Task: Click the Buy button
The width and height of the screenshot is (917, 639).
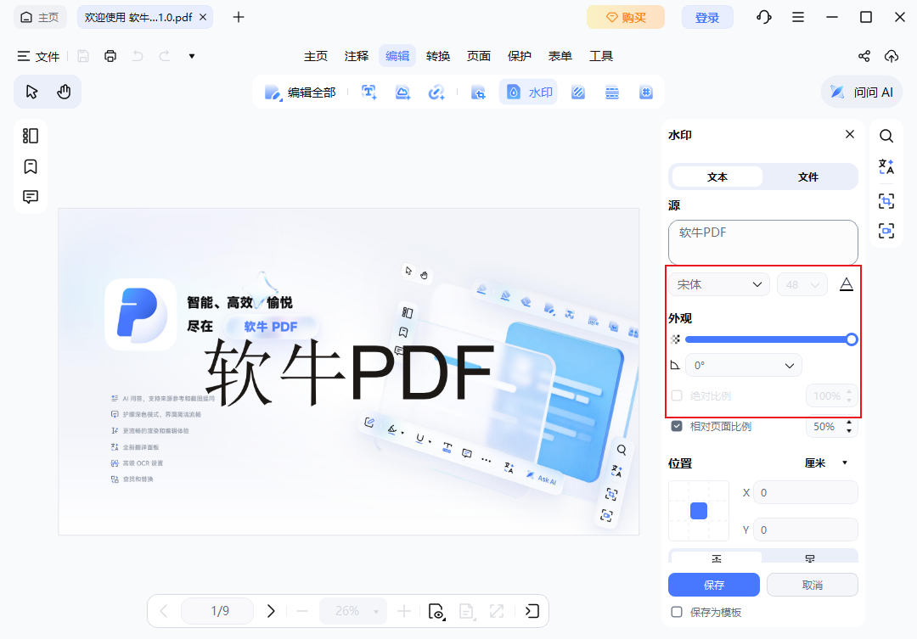Action: [x=626, y=18]
